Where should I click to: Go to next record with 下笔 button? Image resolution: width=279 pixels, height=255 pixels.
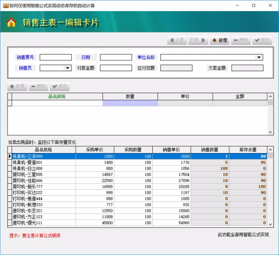pyautogui.click(x=198, y=40)
